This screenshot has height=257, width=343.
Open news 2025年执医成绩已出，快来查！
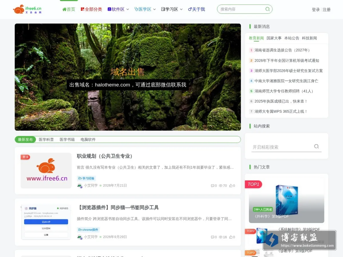click(281, 101)
